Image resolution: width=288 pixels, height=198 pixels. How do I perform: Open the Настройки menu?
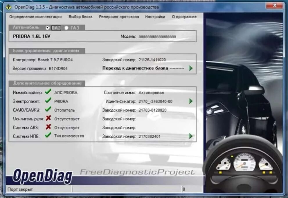pos(155,17)
